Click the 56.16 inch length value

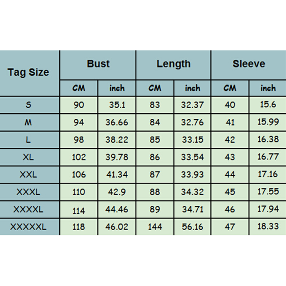pos(192,227)
